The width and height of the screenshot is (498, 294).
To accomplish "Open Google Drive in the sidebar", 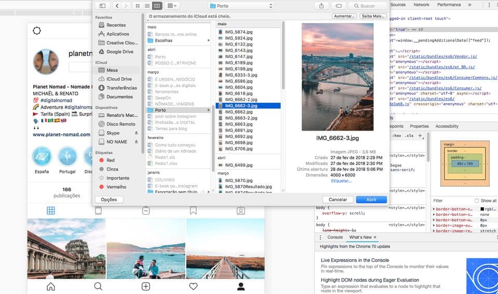I will tap(120, 52).
